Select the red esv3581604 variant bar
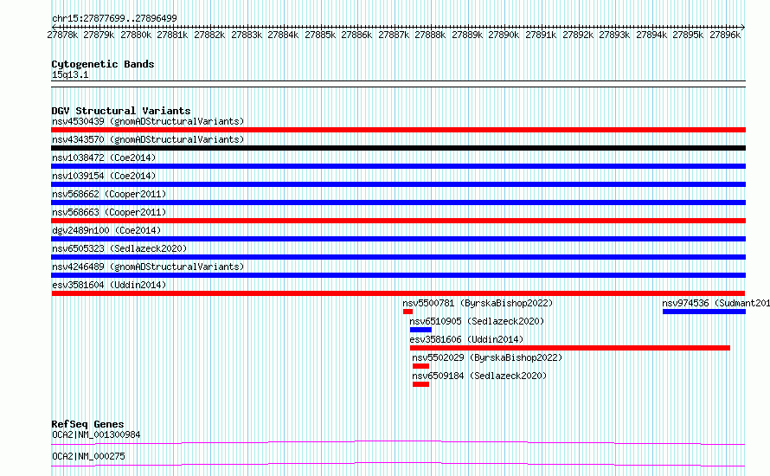 pos(398,293)
